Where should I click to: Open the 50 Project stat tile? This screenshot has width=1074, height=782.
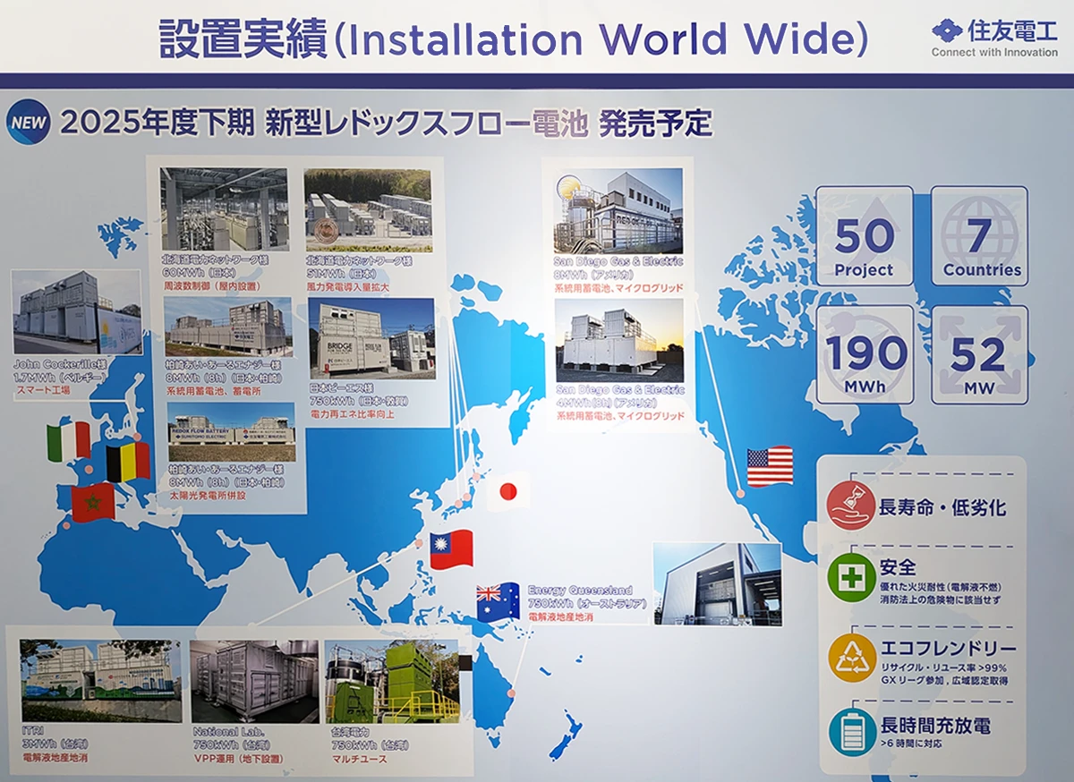tap(865, 235)
